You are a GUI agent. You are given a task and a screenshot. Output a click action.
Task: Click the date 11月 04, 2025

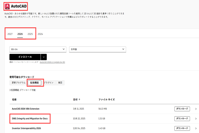79,128
